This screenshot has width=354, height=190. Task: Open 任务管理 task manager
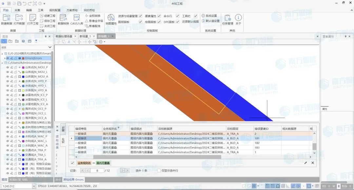[x=227, y=20]
